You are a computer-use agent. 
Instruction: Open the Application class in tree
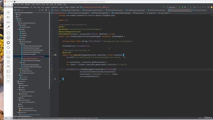[x=24, y=79]
